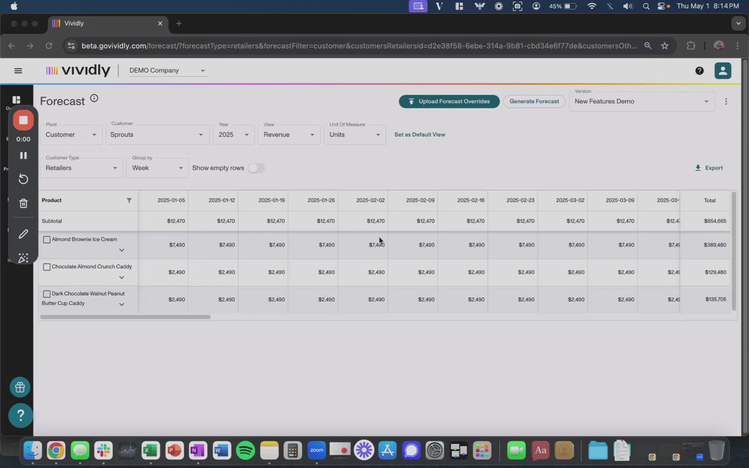
Task: Select the pencil drawing tool
Action: pyautogui.click(x=23, y=234)
